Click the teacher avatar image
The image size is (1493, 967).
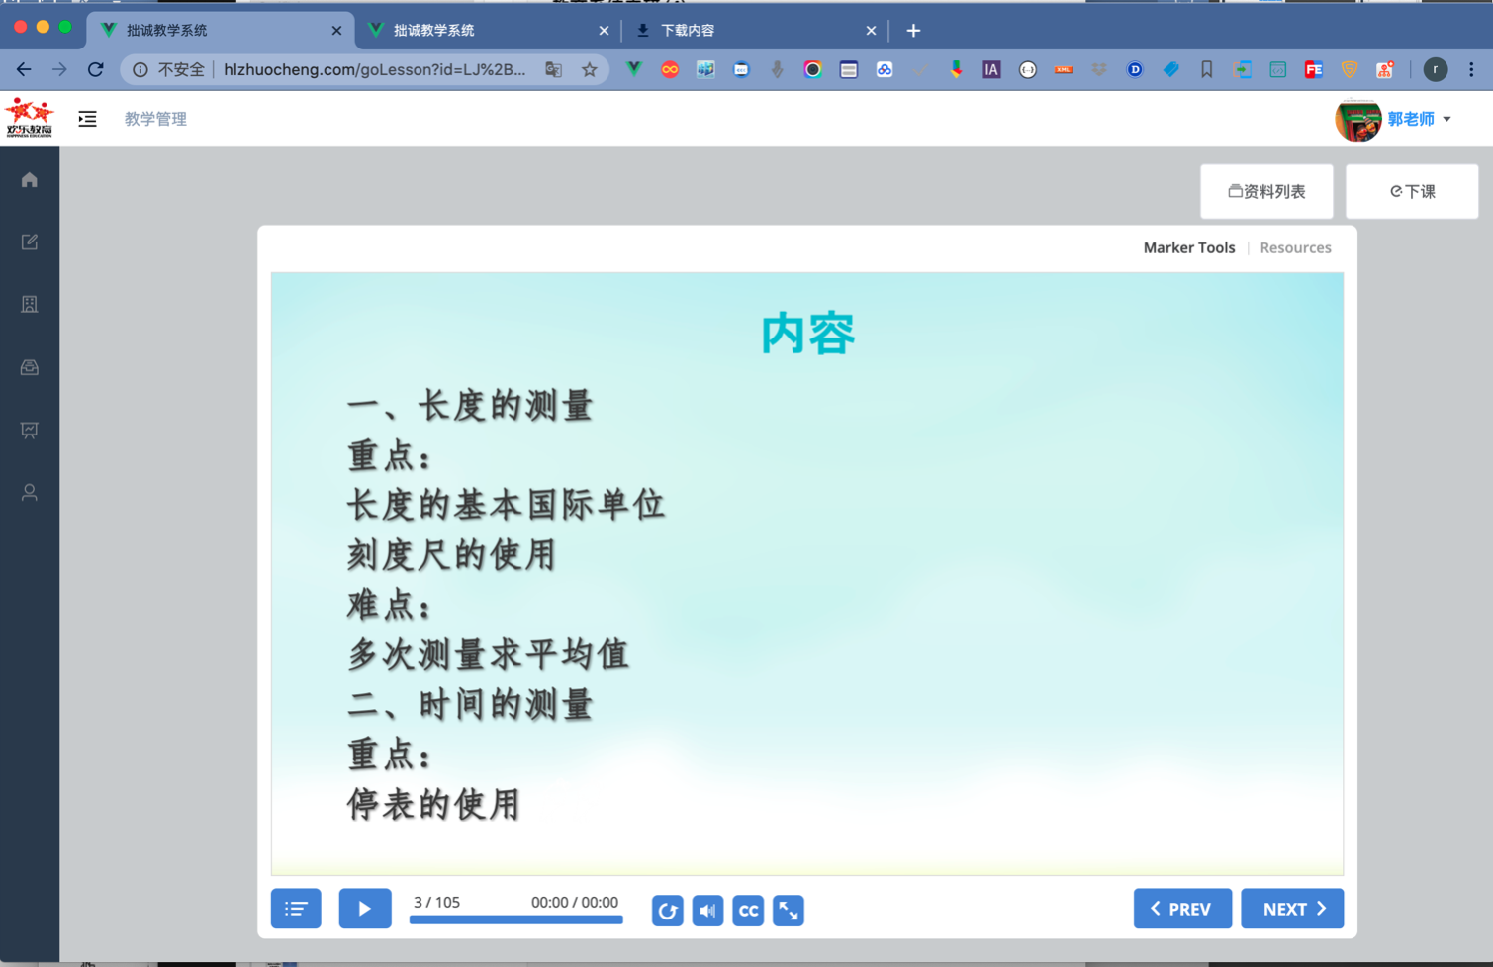(x=1358, y=120)
